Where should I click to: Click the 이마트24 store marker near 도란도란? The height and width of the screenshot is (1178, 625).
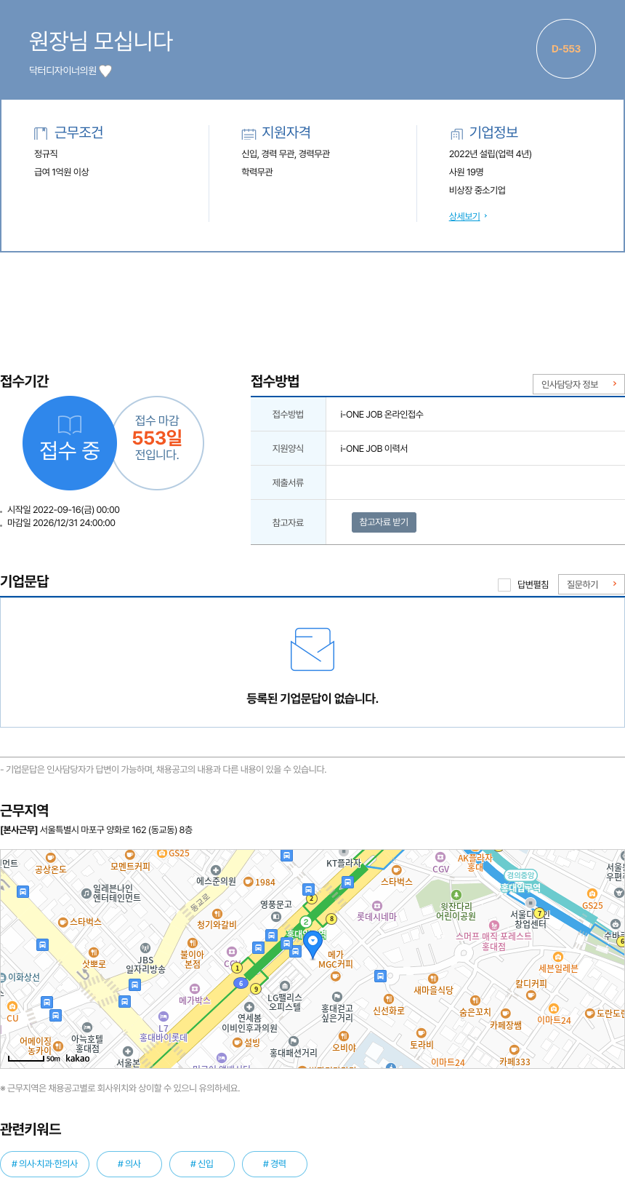[554, 1008]
